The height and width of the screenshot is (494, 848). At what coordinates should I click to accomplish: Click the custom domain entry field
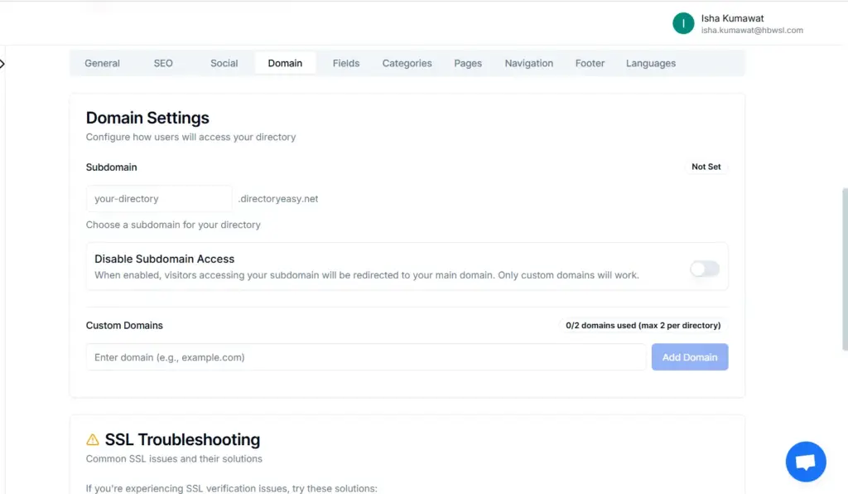(366, 356)
